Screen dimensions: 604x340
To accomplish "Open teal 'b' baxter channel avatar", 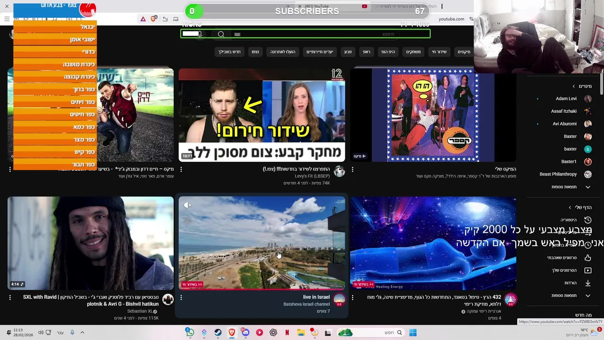I will [587, 149].
